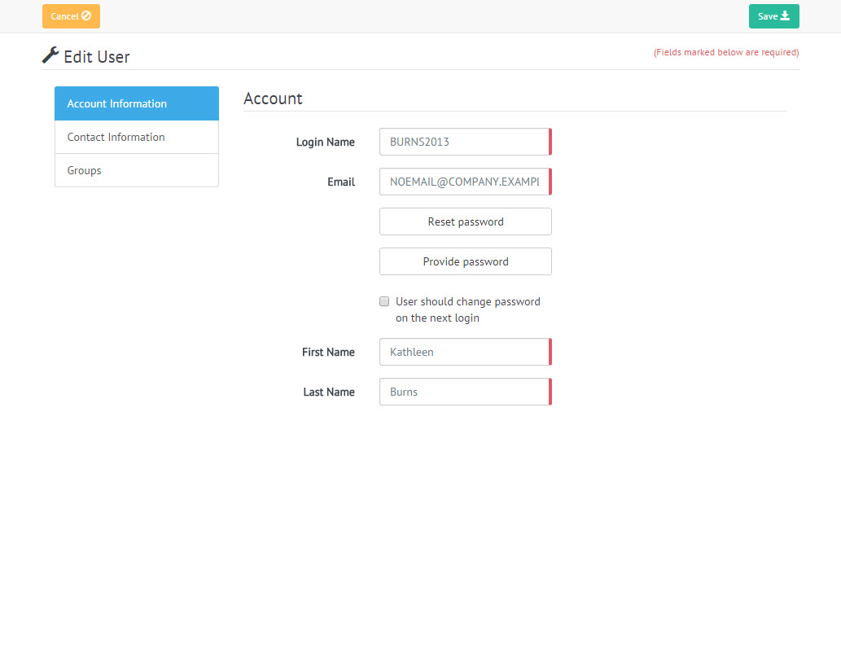841x662 pixels.
Task: Enable user should change password checkbox
Action: pos(384,301)
